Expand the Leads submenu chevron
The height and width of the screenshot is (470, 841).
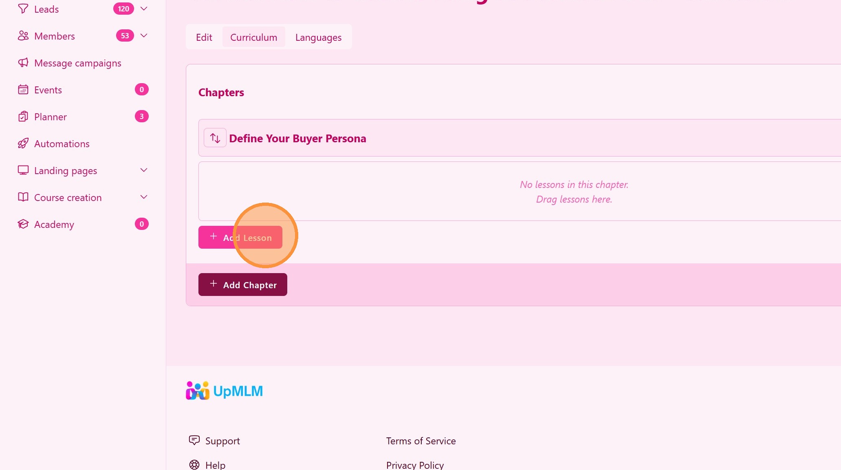point(144,9)
